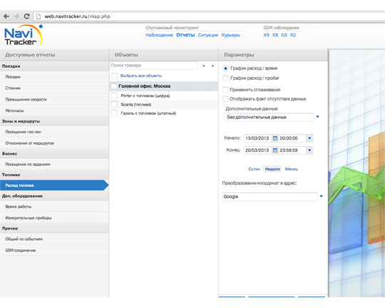Viewport: 385px width, 308px height.
Task: Select Общий по событиям report
Action: pyautogui.click(x=54, y=239)
